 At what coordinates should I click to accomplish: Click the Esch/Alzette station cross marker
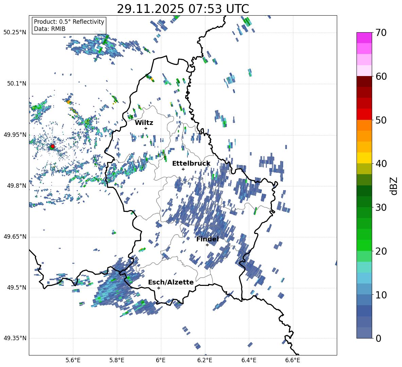pyautogui.click(x=159, y=288)
